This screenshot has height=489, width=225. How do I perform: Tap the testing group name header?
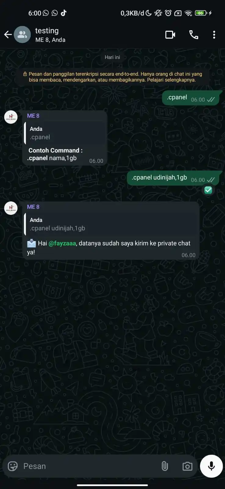[x=47, y=31]
